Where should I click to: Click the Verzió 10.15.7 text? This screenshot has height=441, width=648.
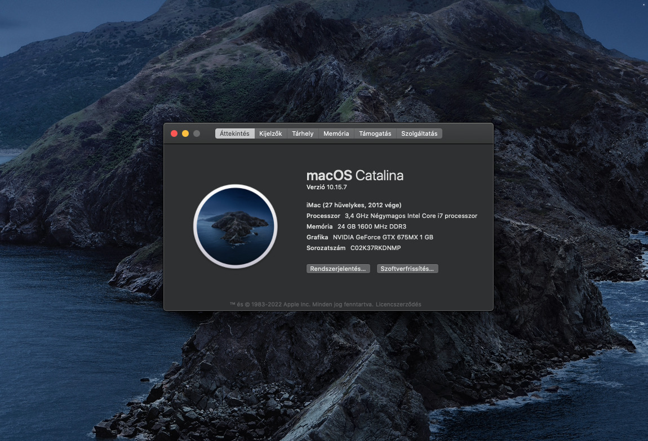click(326, 187)
